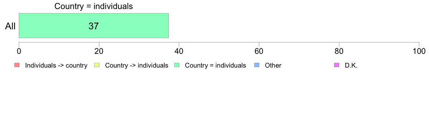The width and height of the screenshot is (429, 133).
Task: Click the All row label
Action: pos(10,26)
